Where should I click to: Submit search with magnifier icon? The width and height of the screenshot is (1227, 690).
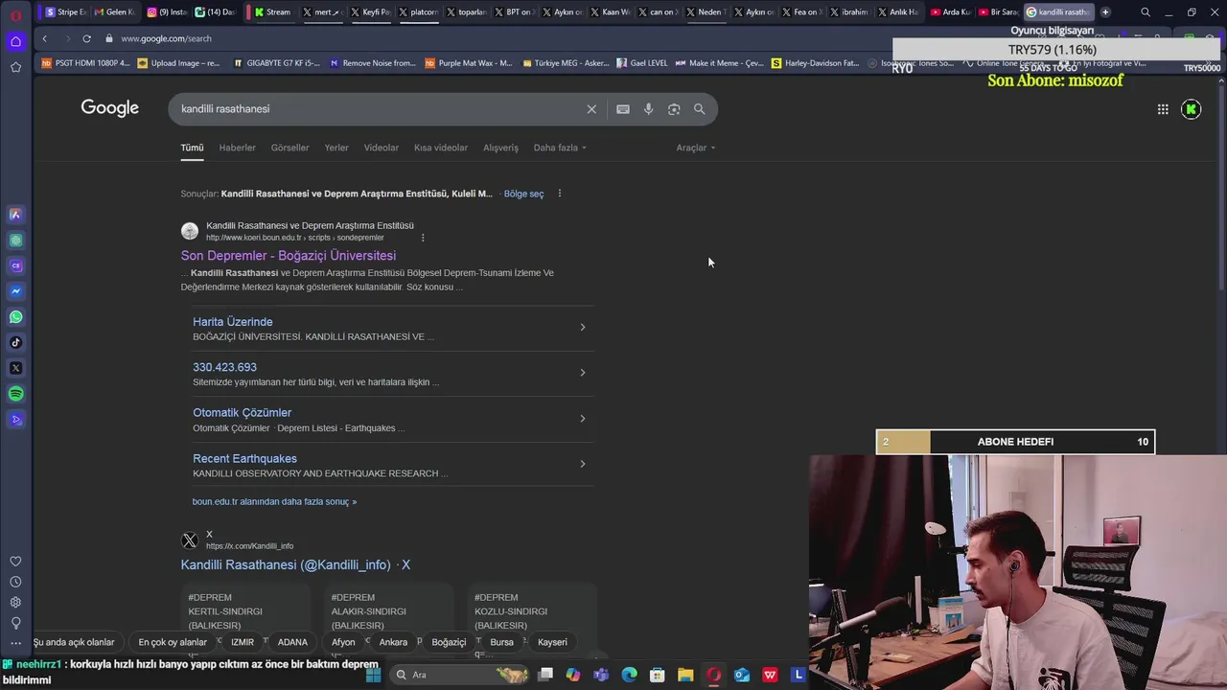pyautogui.click(x=700, y=109)
